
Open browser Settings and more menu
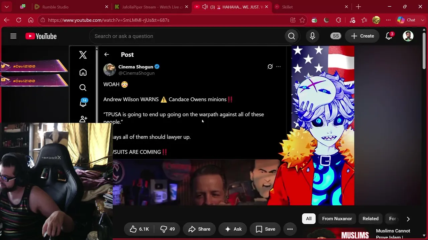coord(388,20)
